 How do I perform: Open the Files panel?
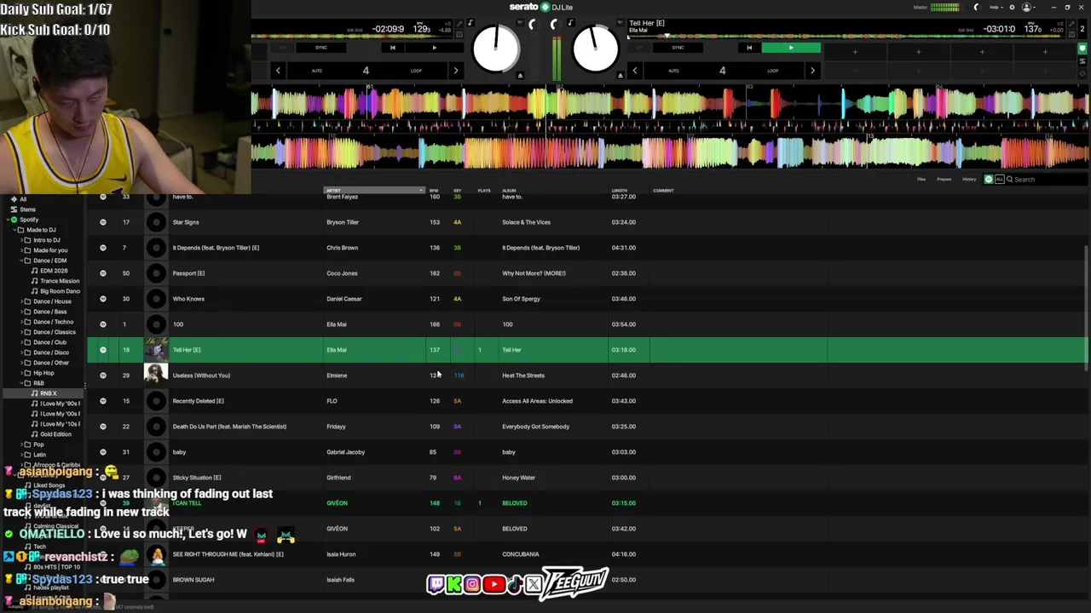click(921, 180)
